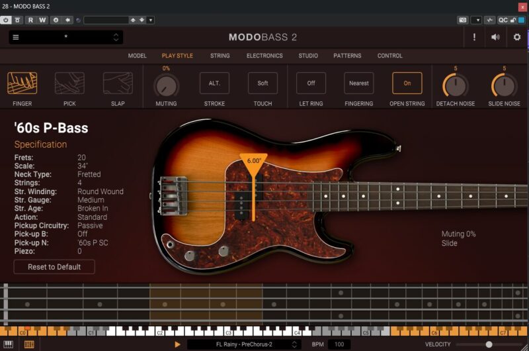Select the Slap play style icon
529x351 pixels.
[x=118, y=83]
